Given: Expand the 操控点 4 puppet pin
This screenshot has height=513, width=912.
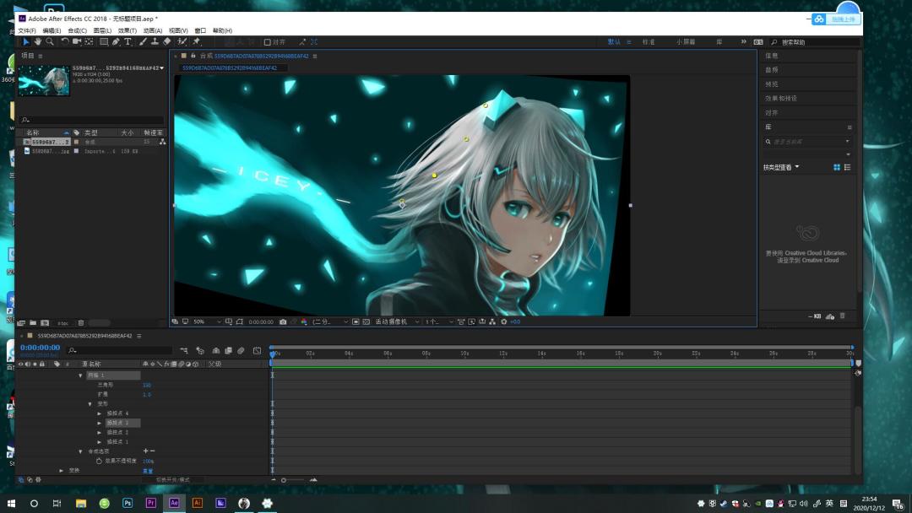Looking at the screenshot, I should 99,413.
